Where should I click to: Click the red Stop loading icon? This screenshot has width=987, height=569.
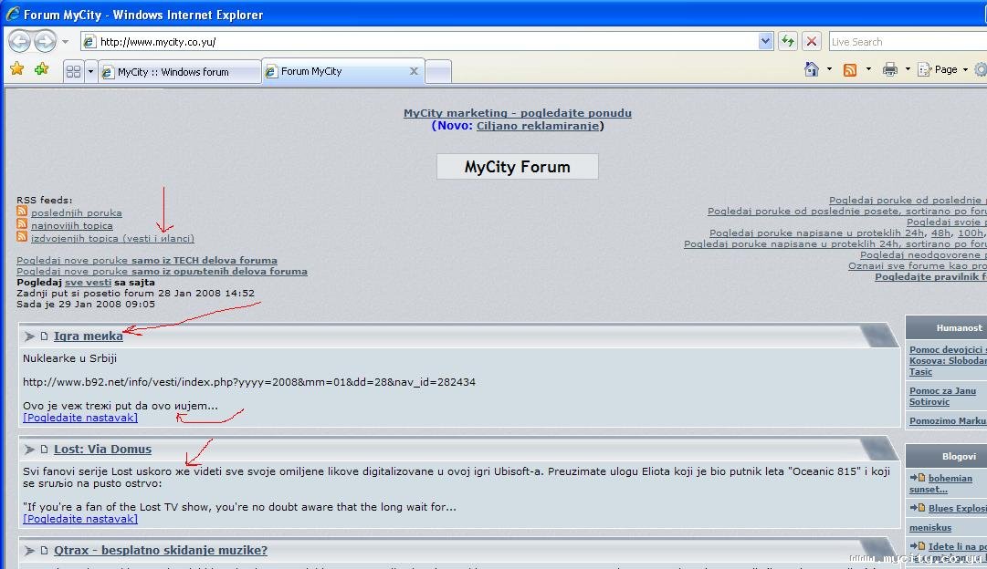pos(812,42)
